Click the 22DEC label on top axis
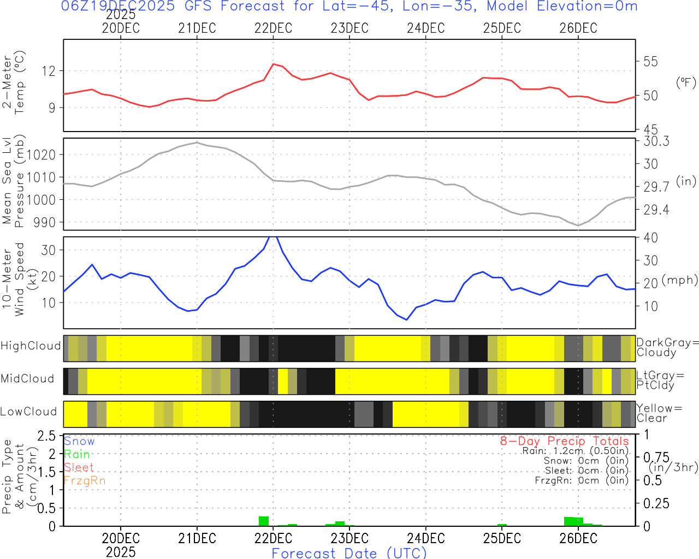Viewport: 699px width, 559px height. [x=273, y=28]
